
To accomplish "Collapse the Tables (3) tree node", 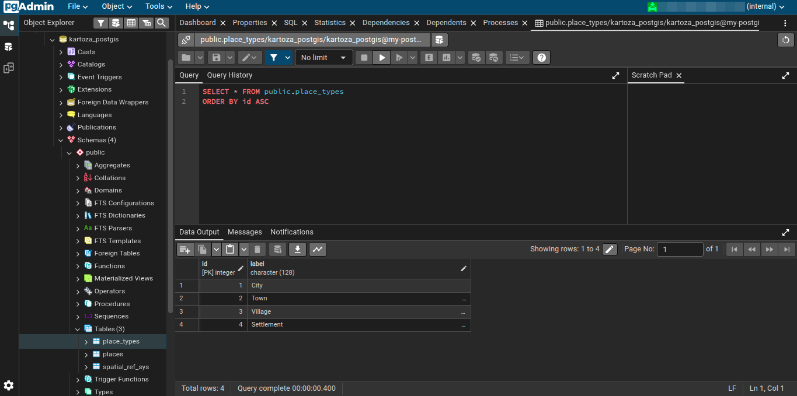I will pyautogui.click(x=78, y=330).
